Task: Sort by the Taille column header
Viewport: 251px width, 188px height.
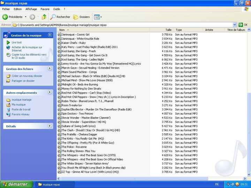Action: click(x=161, y=30)
